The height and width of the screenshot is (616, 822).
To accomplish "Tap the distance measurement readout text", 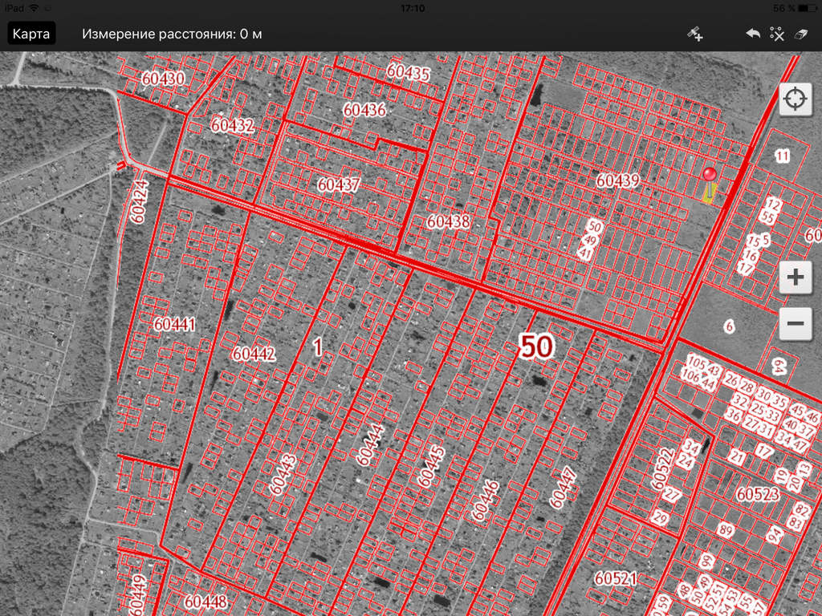I will tap(172, 34).
